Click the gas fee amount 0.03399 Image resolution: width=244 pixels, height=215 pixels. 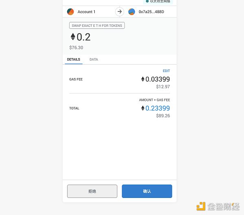(x=157, y=79)
